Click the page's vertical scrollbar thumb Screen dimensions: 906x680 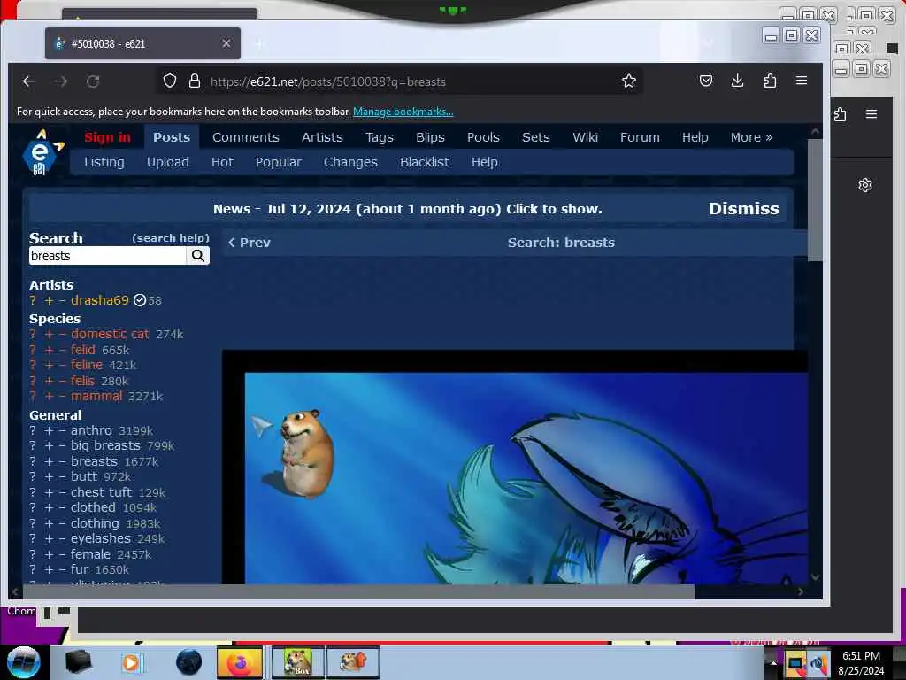[x=815, y=199]
